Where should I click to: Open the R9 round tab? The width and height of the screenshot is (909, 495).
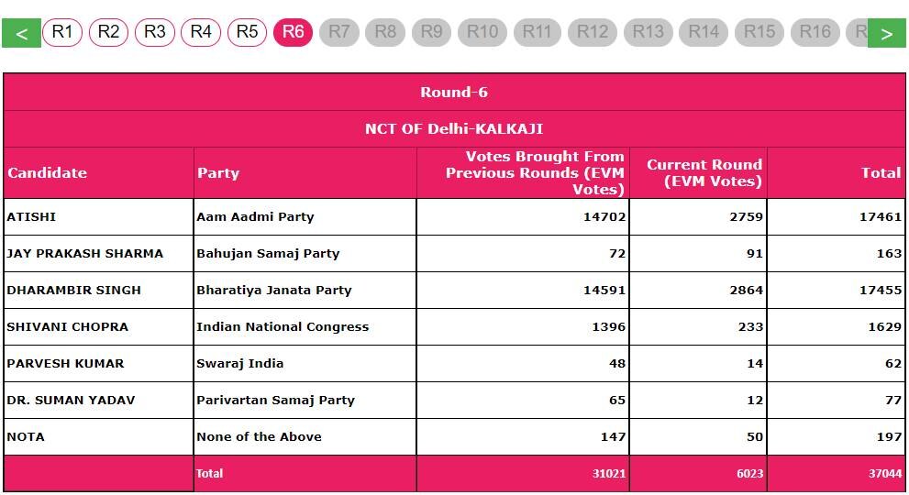click(x=432, y=32)
